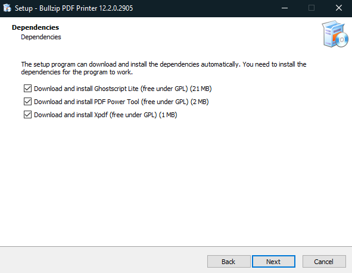352x273 pixels.
Task: Uncheck the PDF Power Tool download checkbox
Action: click(x=27, y=102)
